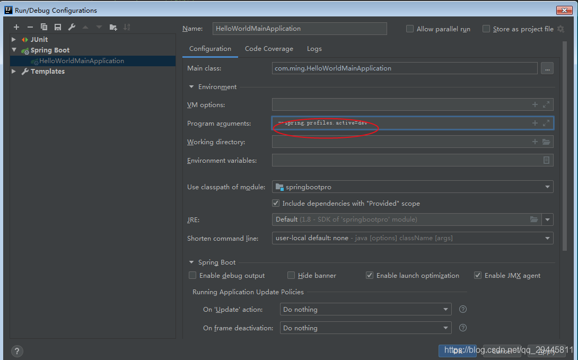This screenshot has height=360, width=578.
Task: Move configuration down with the arrow icon
Action: click(x=99, y=27)
